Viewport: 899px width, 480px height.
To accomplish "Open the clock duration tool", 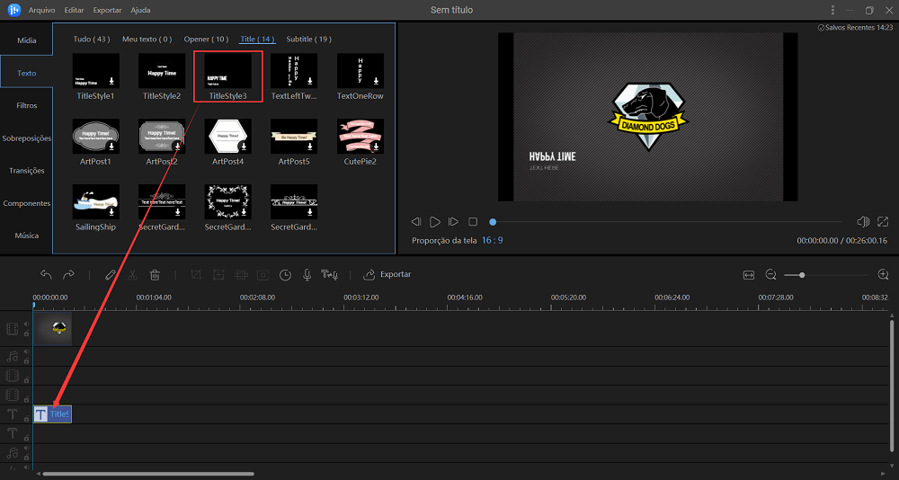I will pos(285,275).
